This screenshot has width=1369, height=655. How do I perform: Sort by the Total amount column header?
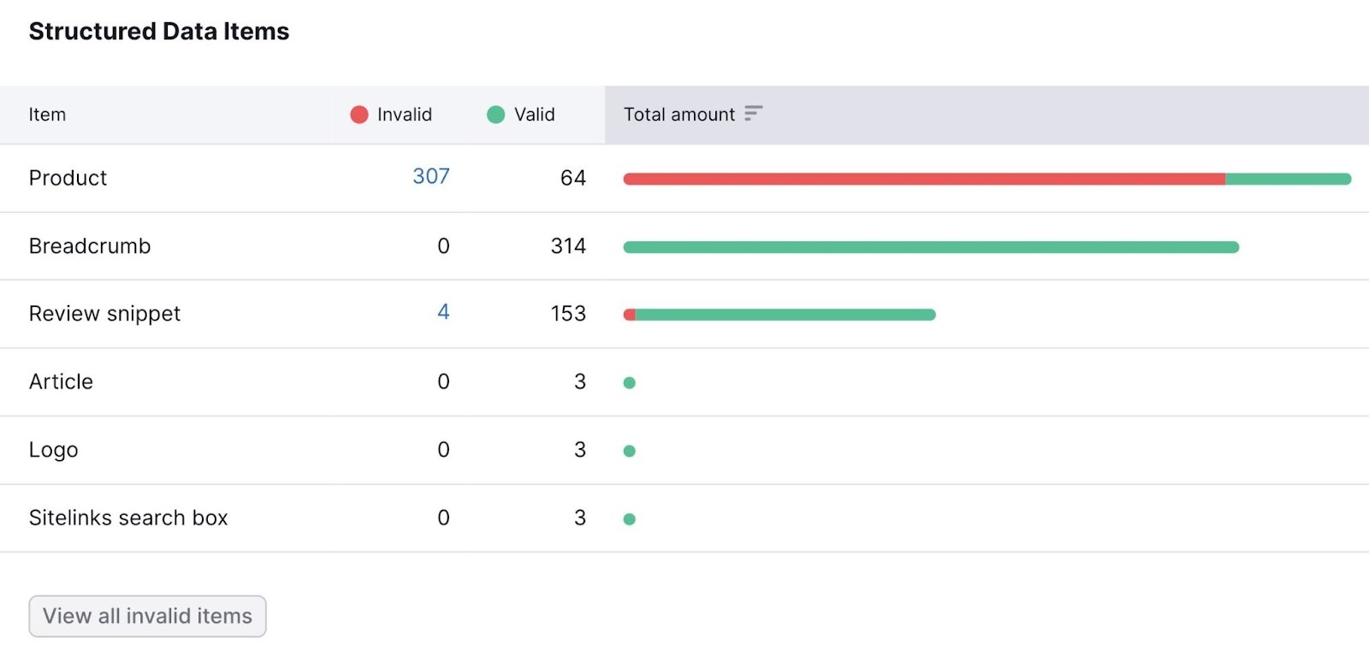[x=679, y=115]
